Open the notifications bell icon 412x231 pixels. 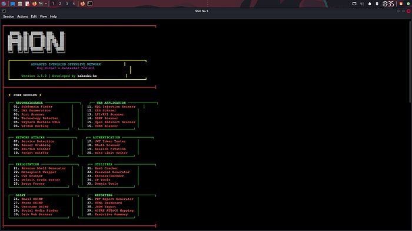click(370, 4)
